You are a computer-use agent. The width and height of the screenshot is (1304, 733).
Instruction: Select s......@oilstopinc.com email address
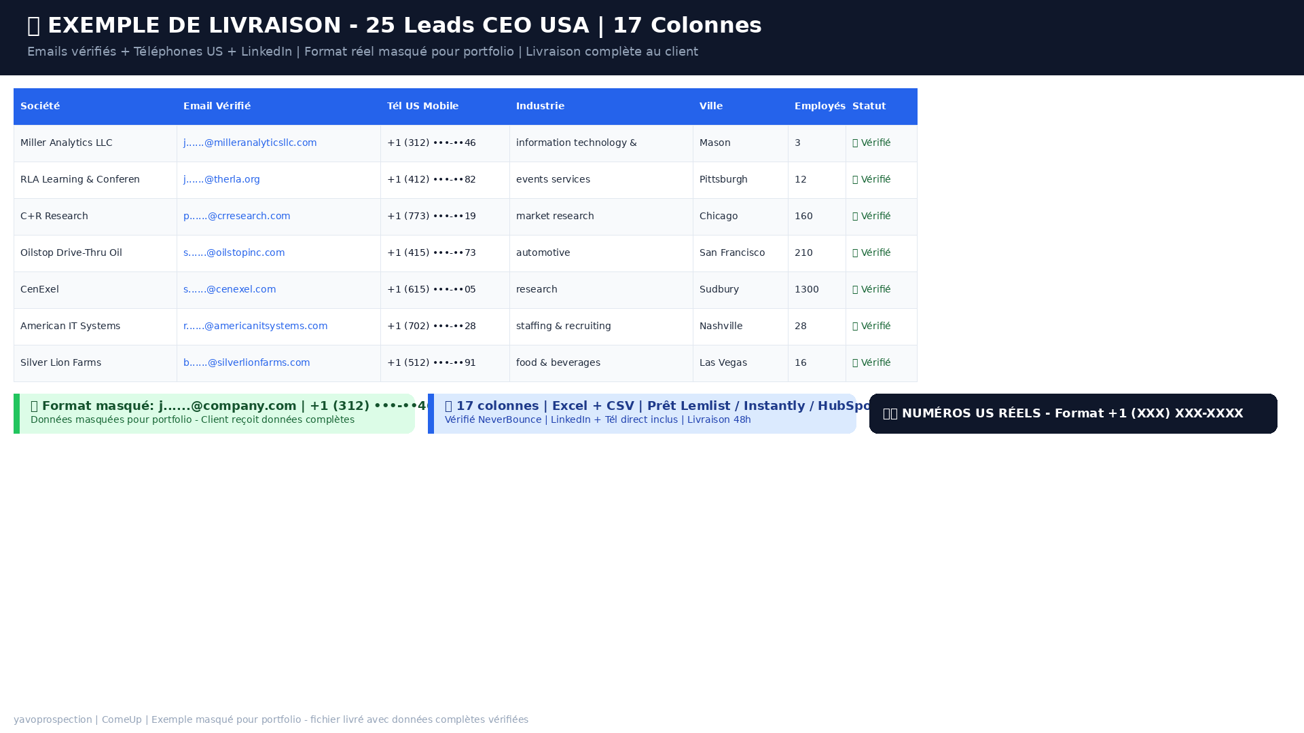click(234, 252)
